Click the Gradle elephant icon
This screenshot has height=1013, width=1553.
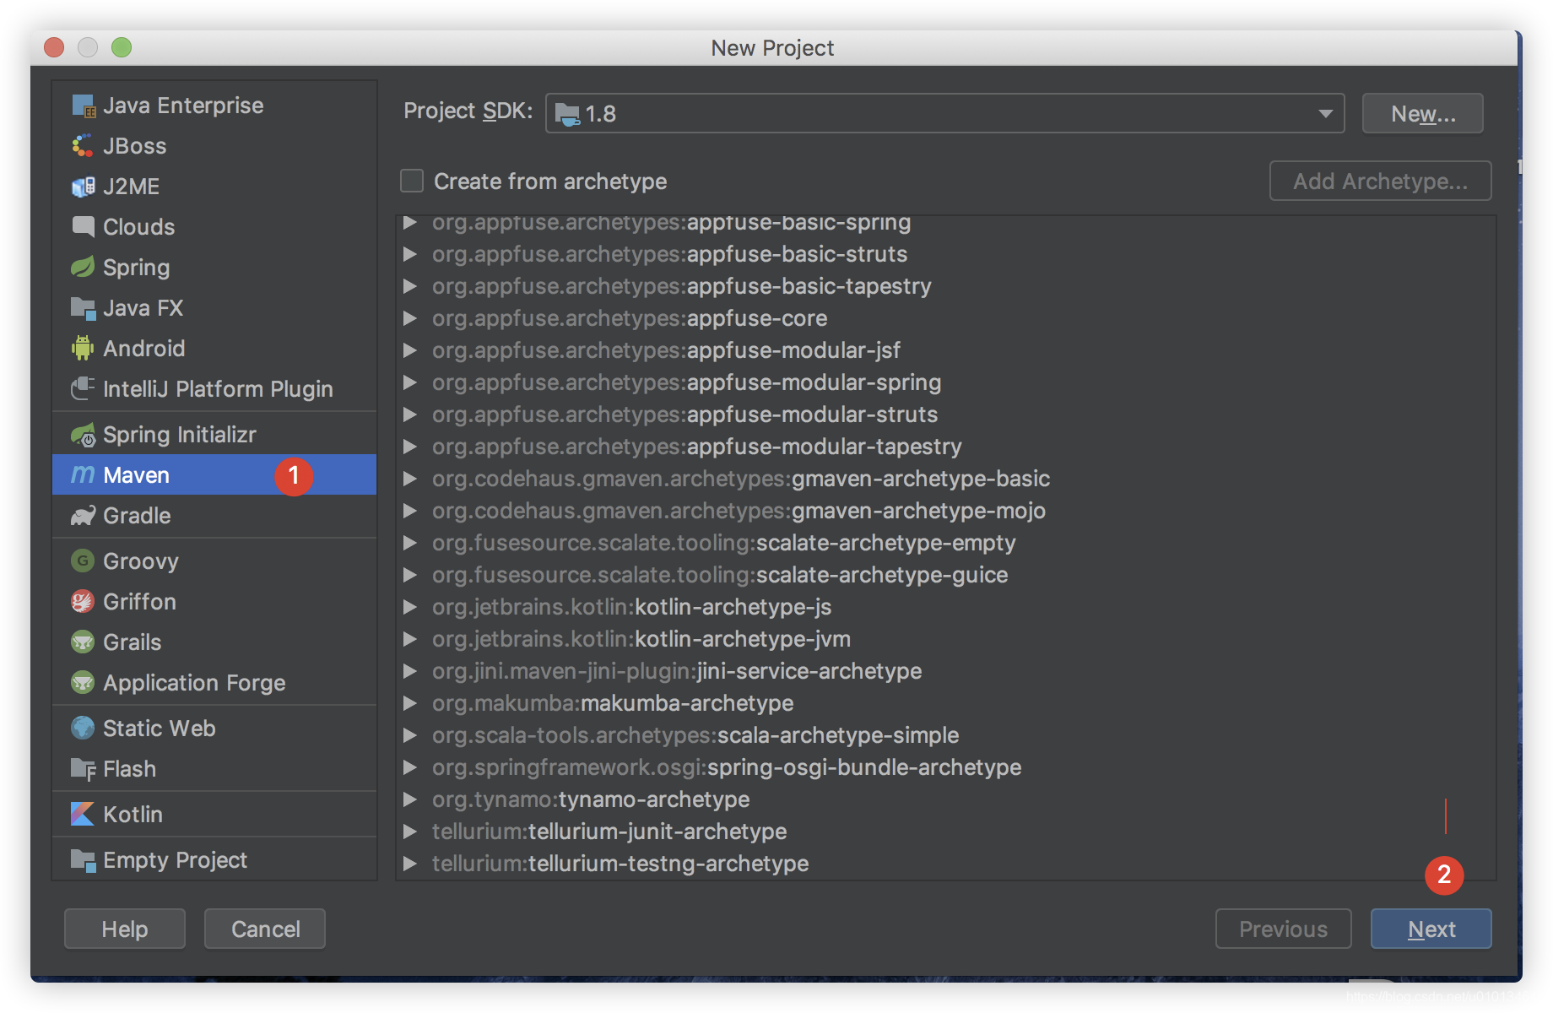83,516
